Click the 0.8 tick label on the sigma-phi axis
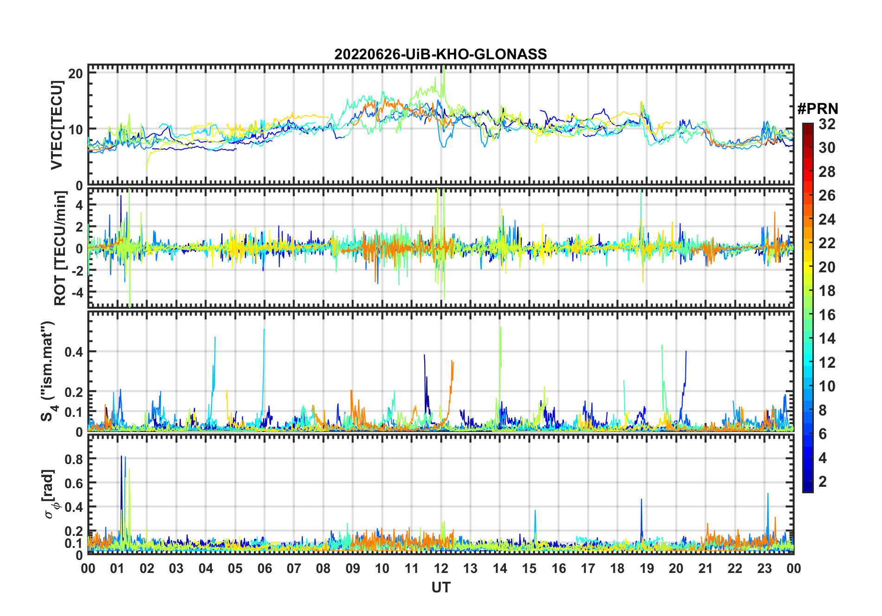 pos(73,459)
